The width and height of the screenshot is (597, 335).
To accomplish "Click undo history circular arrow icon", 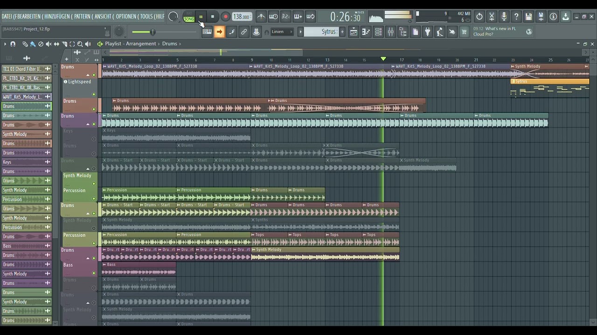I will (479, 17).
